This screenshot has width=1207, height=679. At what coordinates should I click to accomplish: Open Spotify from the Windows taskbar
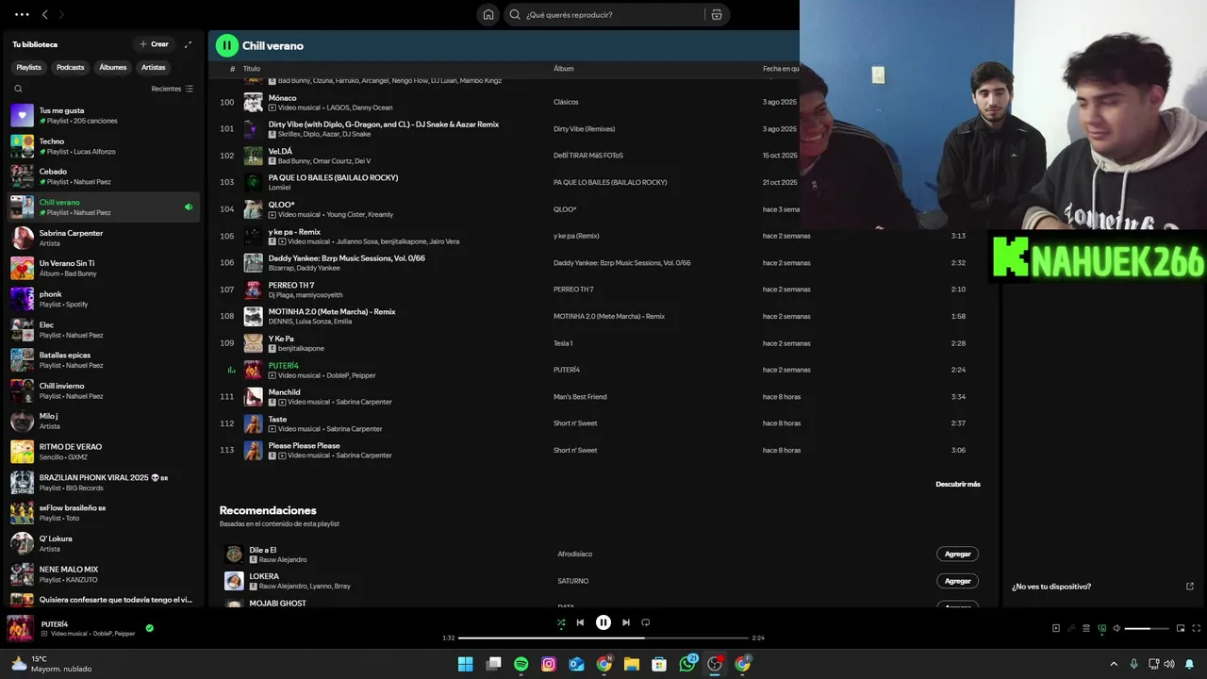tap(521, 664)
